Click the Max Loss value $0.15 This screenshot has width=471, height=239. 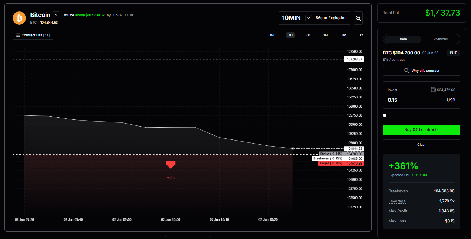pos(449,221)
